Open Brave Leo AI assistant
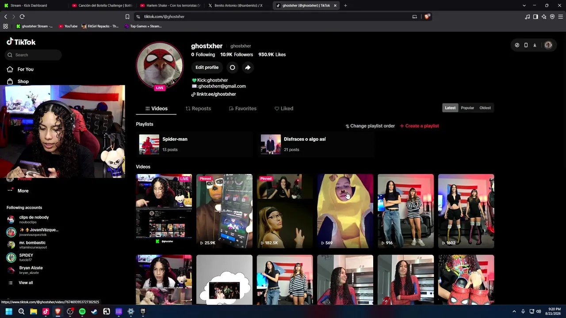Screen dimensions: 566x318 pyautogui.click(x=544, y=17)
